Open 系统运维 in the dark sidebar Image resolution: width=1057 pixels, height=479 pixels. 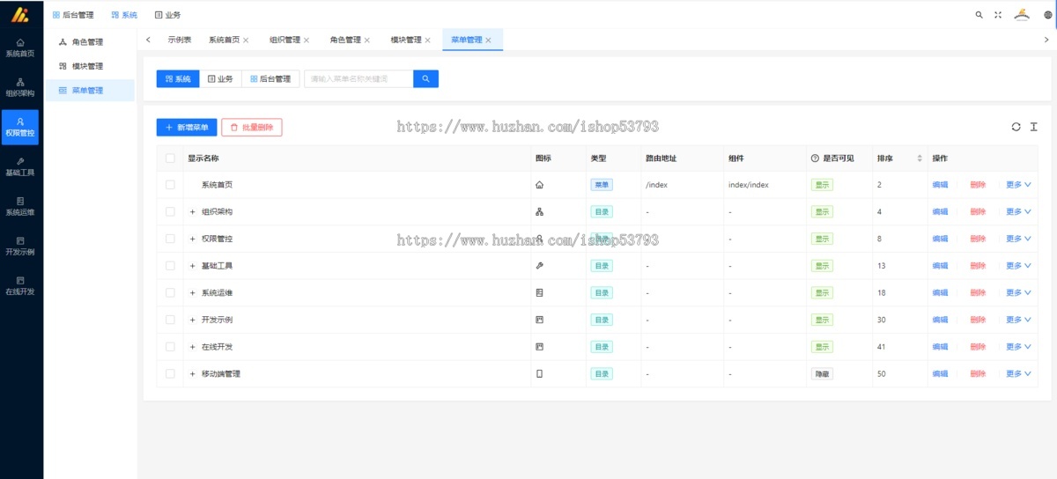(20, 206)
